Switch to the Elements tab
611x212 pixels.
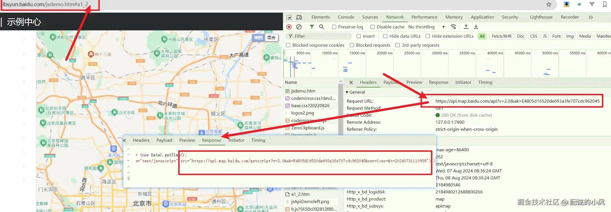320,17
